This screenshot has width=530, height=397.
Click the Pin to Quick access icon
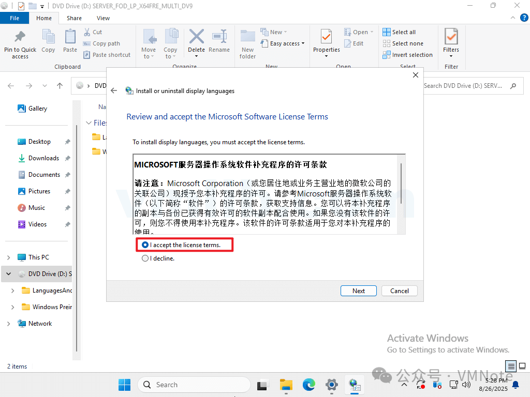coord(20,37)
